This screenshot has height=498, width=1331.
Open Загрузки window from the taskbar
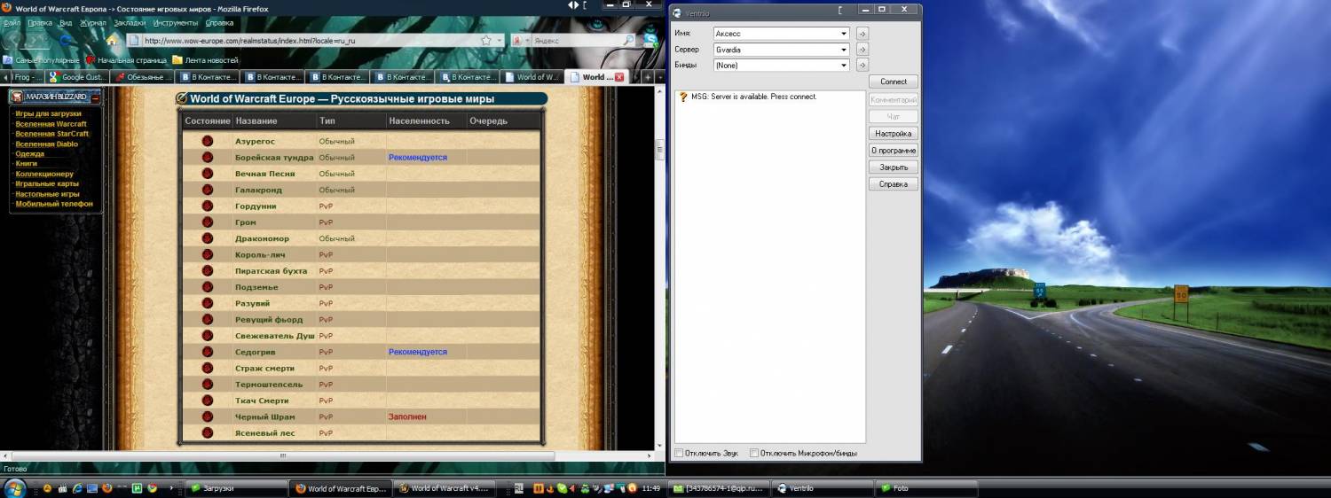click(237, 488)
